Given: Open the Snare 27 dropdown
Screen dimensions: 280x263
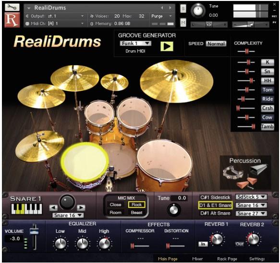Looking at the screenshot, I should 252,214.
